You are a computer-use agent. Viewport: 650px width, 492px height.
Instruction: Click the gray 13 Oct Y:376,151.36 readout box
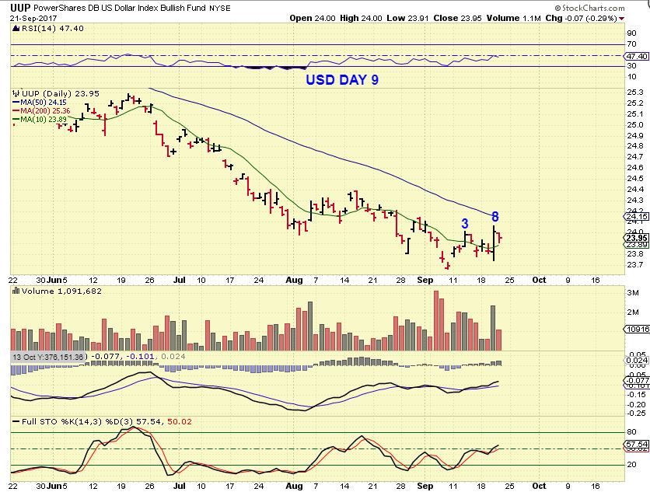click(47, 357)
